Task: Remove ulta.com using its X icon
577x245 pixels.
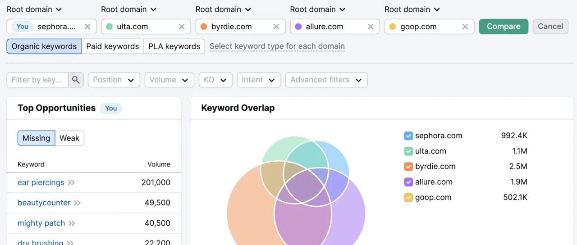Action: click(x=182, y=27)
